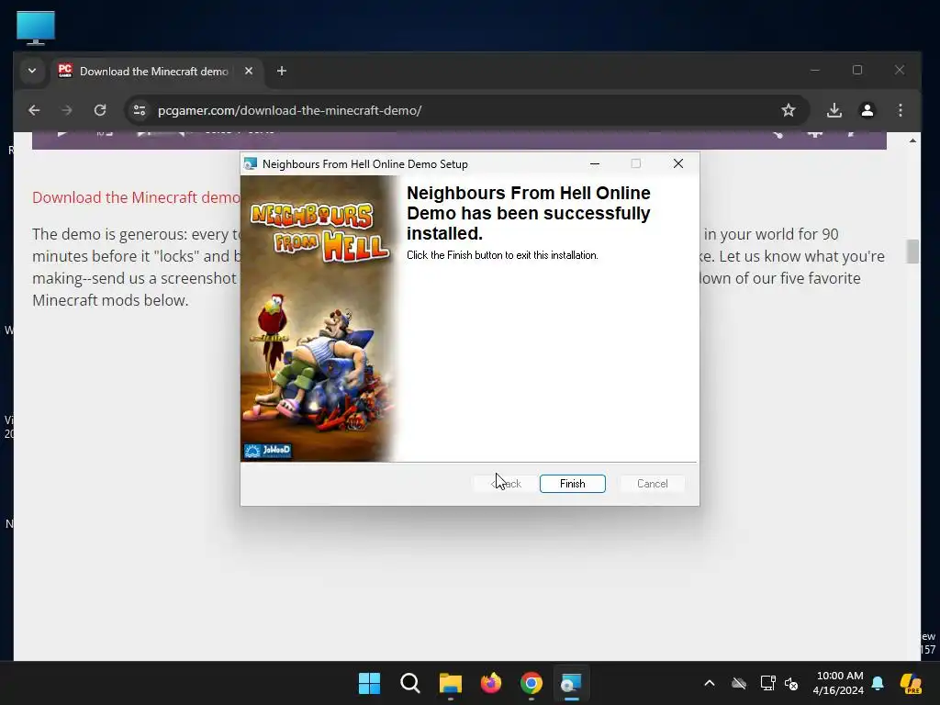940x705 pixels.
Task: Minimize the Neighbours From Hell setup window
Action: click(595, 163)
